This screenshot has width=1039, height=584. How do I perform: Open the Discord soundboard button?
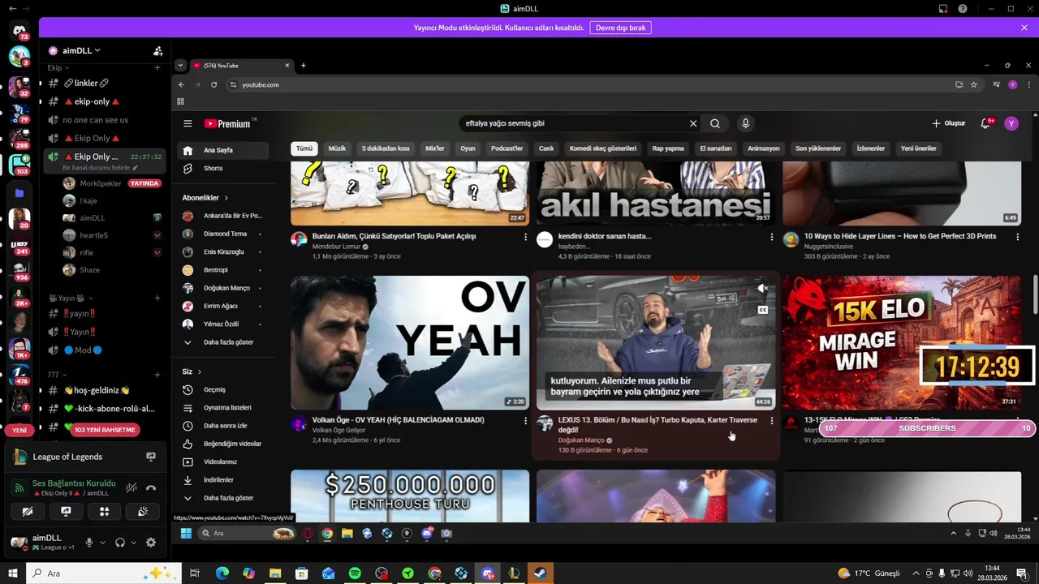142,511
